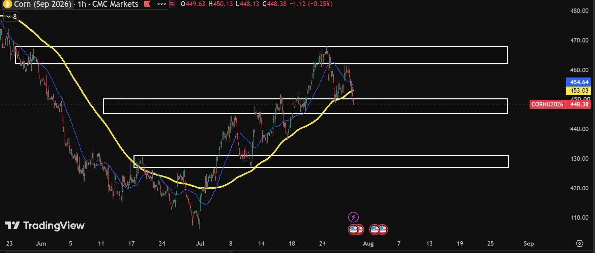The width and height of the screenshot is (595, 253).
Task: Click the purple lightning event icon
Action: click(x=353, y=217)
